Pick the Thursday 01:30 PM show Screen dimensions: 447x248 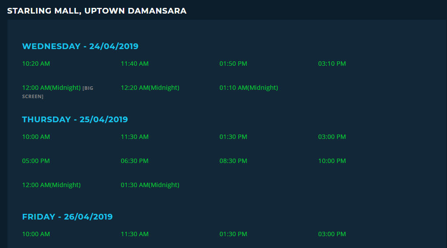coord(233,137)
